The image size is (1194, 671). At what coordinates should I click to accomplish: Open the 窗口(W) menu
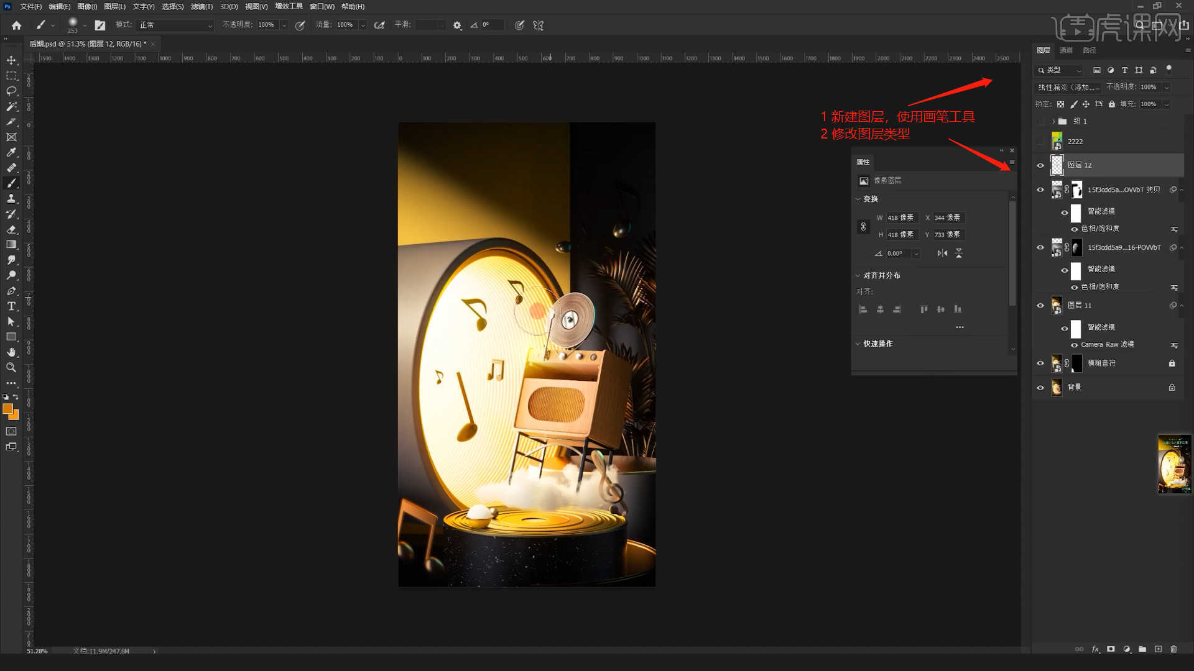click(x=322, y=6)
